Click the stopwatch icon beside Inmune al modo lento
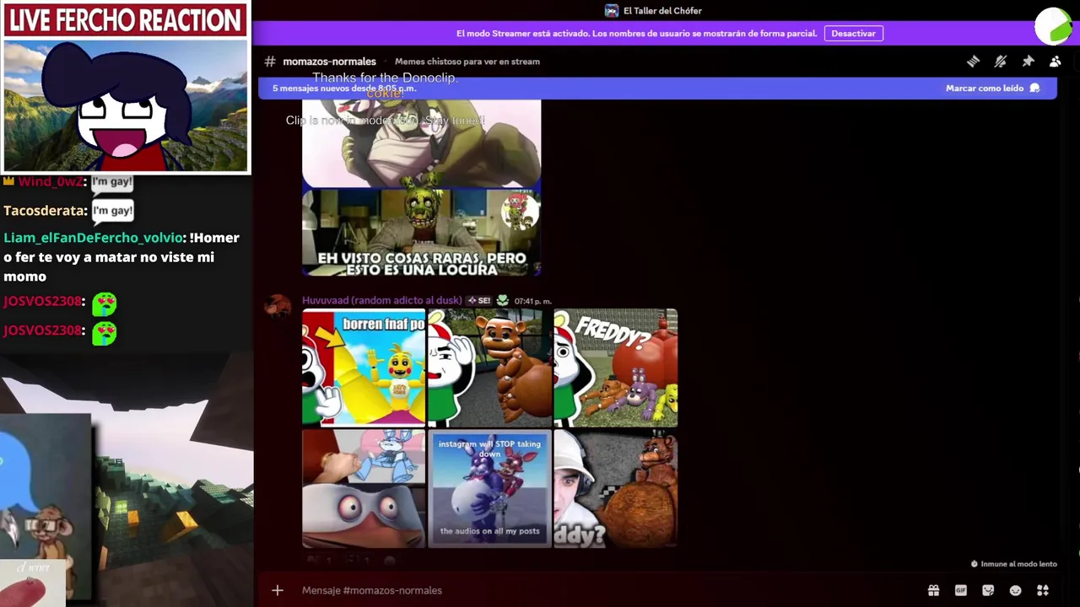 coord(975,564)
